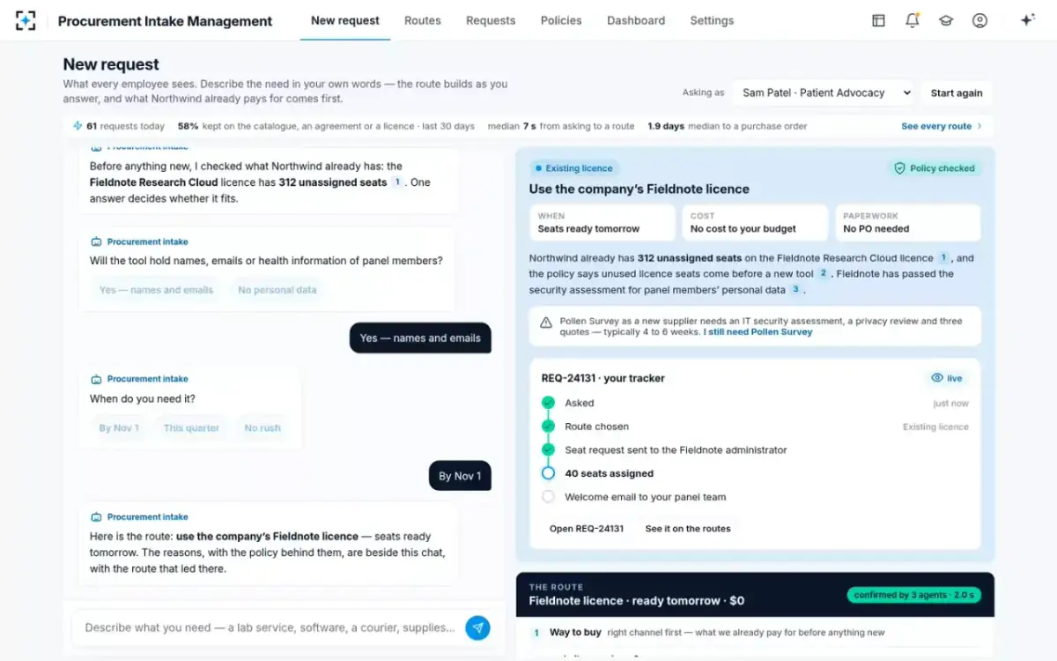Click the 58% kept on the catalogue statistic
This screenshot has height=661, width=1057.
pyautogui.click(x=326, y=126)
